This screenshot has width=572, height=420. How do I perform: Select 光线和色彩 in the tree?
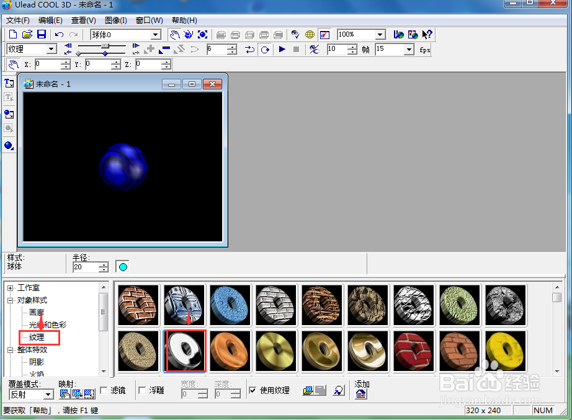[48, 325]
